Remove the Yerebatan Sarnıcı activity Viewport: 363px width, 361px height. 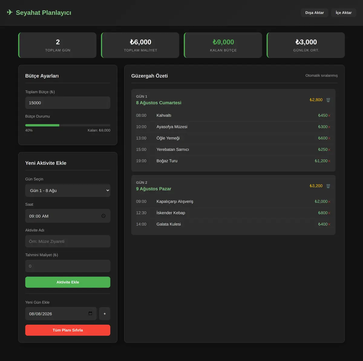(x=329, y=150)
